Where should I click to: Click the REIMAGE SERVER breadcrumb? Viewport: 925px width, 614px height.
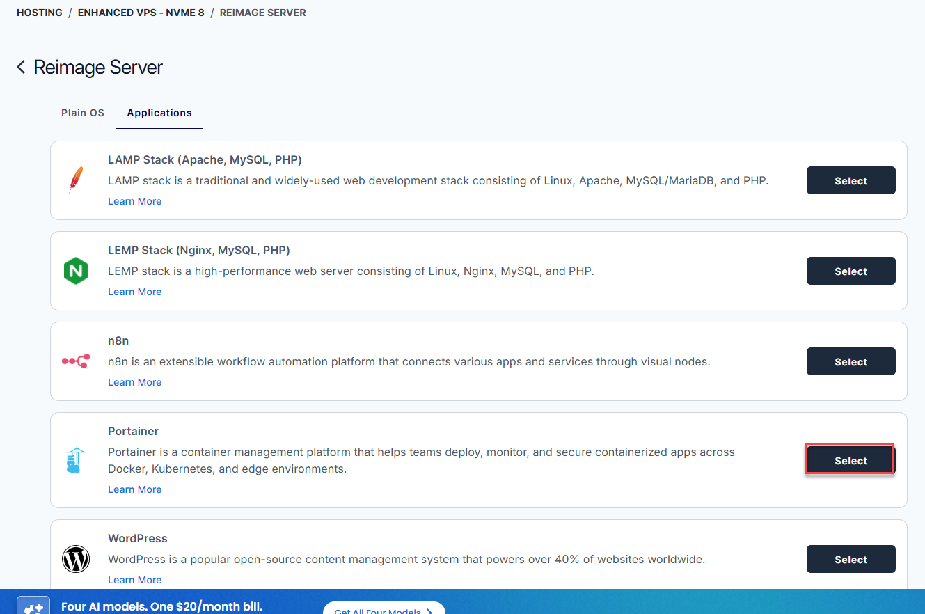[263, 13]
